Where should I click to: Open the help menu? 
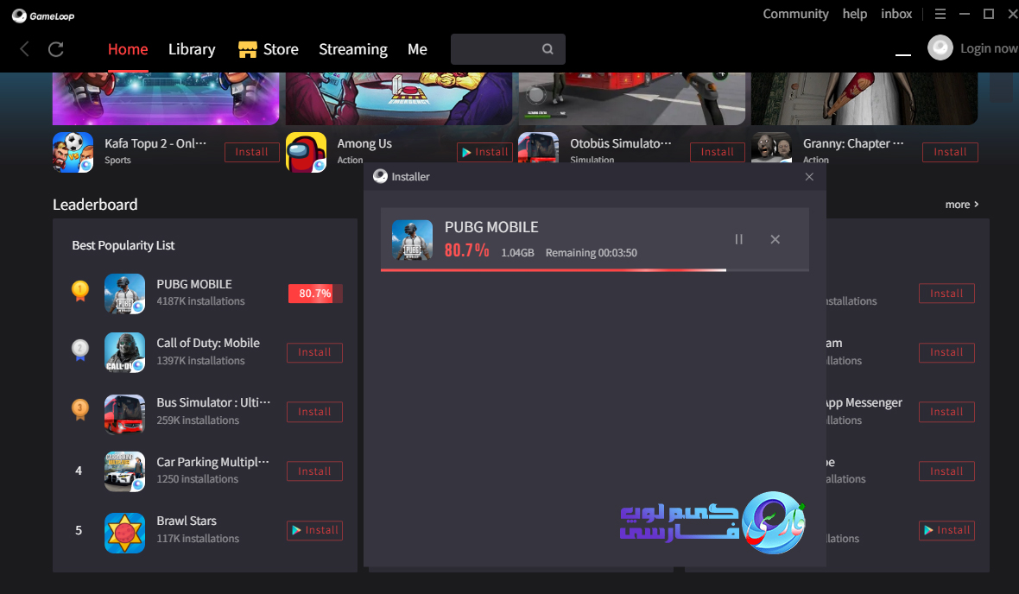pyautogui.click(x=854, y=14)
